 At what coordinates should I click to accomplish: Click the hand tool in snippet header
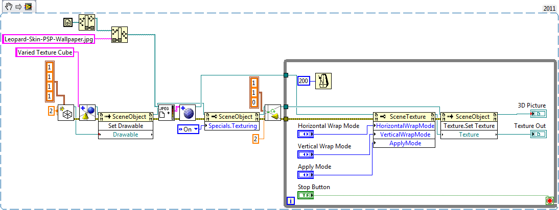(8, 7)
